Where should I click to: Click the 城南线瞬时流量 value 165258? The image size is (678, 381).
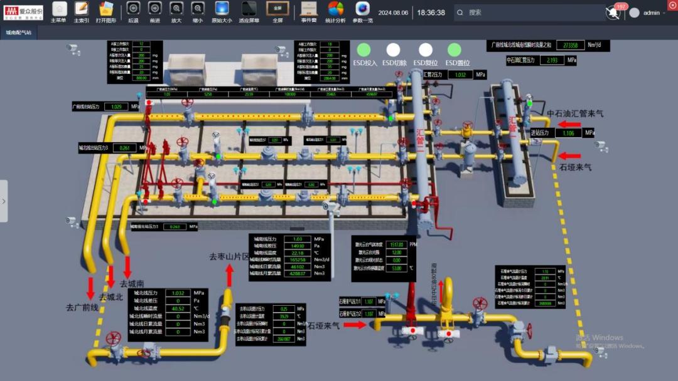tap(298, 260)
